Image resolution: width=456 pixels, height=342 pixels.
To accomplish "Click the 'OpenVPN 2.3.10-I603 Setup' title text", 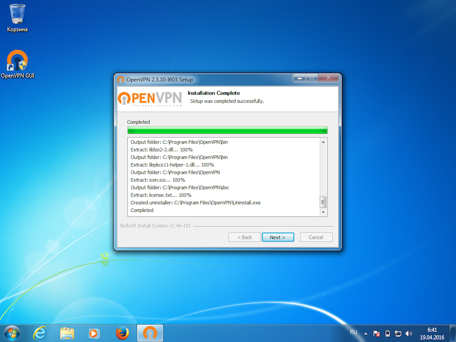I will pyautogui.click(x=160, y=80).
